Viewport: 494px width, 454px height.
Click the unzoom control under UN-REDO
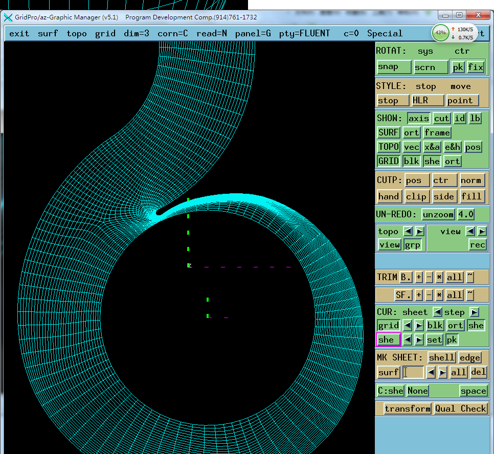438,214
